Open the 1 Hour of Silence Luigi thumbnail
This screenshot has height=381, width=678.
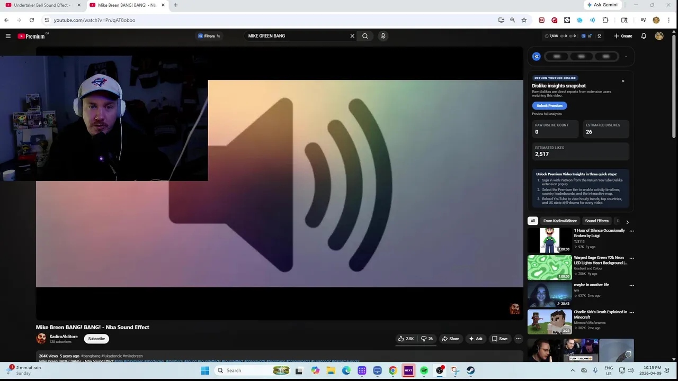(550, 240)
